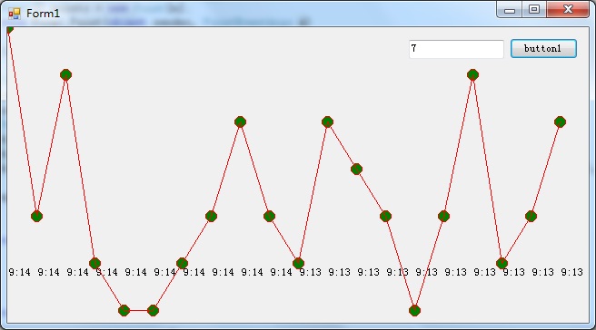
Task: Click left data point of the flat horizontal segment
Action: [124, 310]
